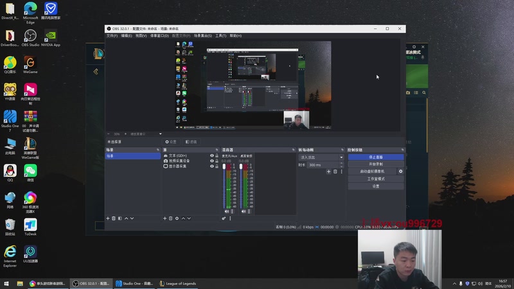This screenshot has height=289, width=514.
Task: Open the audio mixer panel options menu
Action: [230, 218]
